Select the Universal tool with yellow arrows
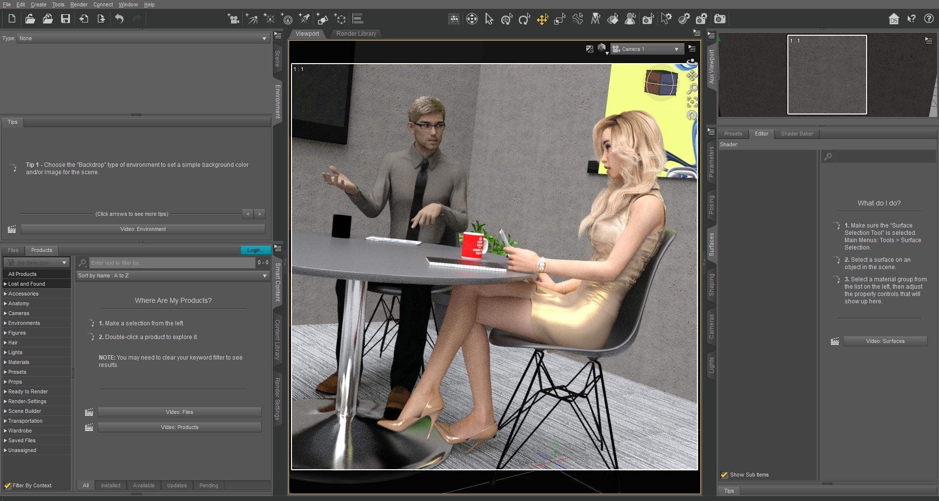The width and height of the screenshot is (939, 501). click(542, 19)
